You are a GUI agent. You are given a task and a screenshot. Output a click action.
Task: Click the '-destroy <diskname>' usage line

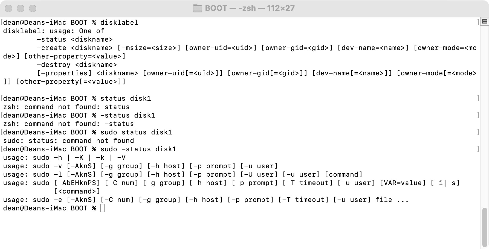[x=77, y=65]
